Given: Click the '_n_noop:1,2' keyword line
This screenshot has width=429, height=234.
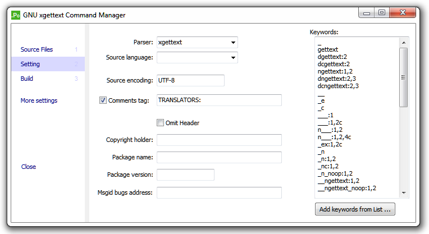Looking at the screenshot, I should pos(335,173).
